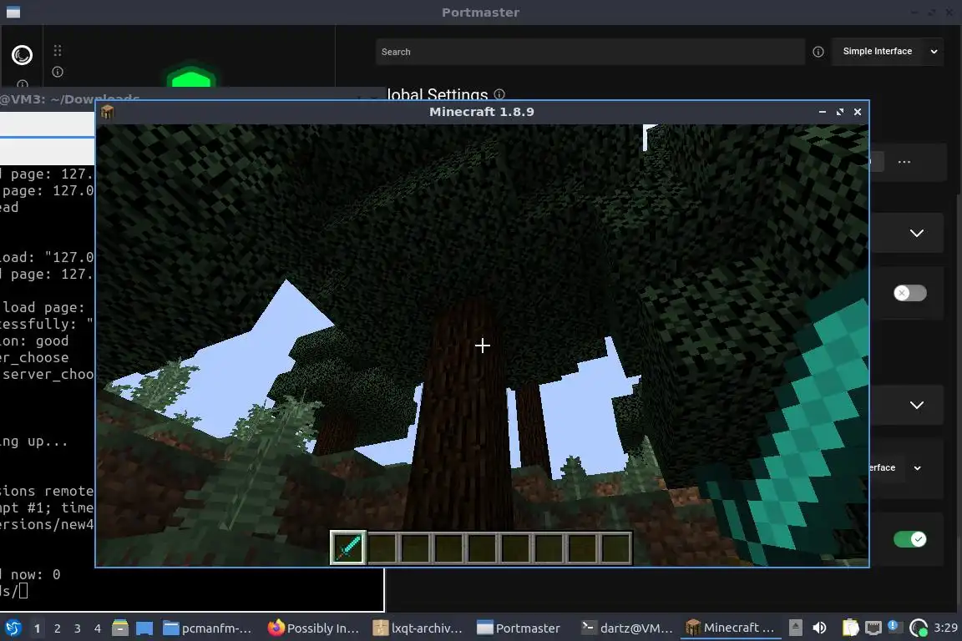Viewport: 962px width, 641px height.
Task: Click the show desktop icon in taskbar
Action: tap(144, 628)
